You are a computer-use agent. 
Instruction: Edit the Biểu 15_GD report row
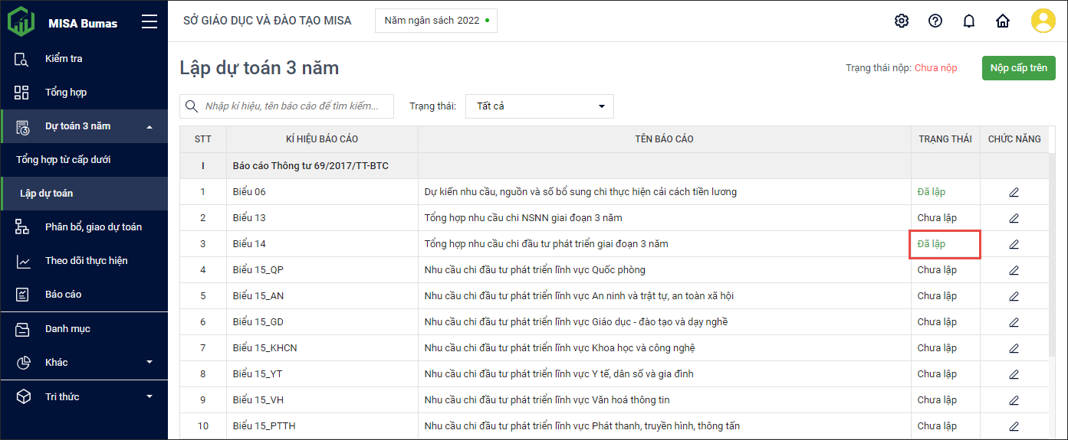(x=1014, y=322)
